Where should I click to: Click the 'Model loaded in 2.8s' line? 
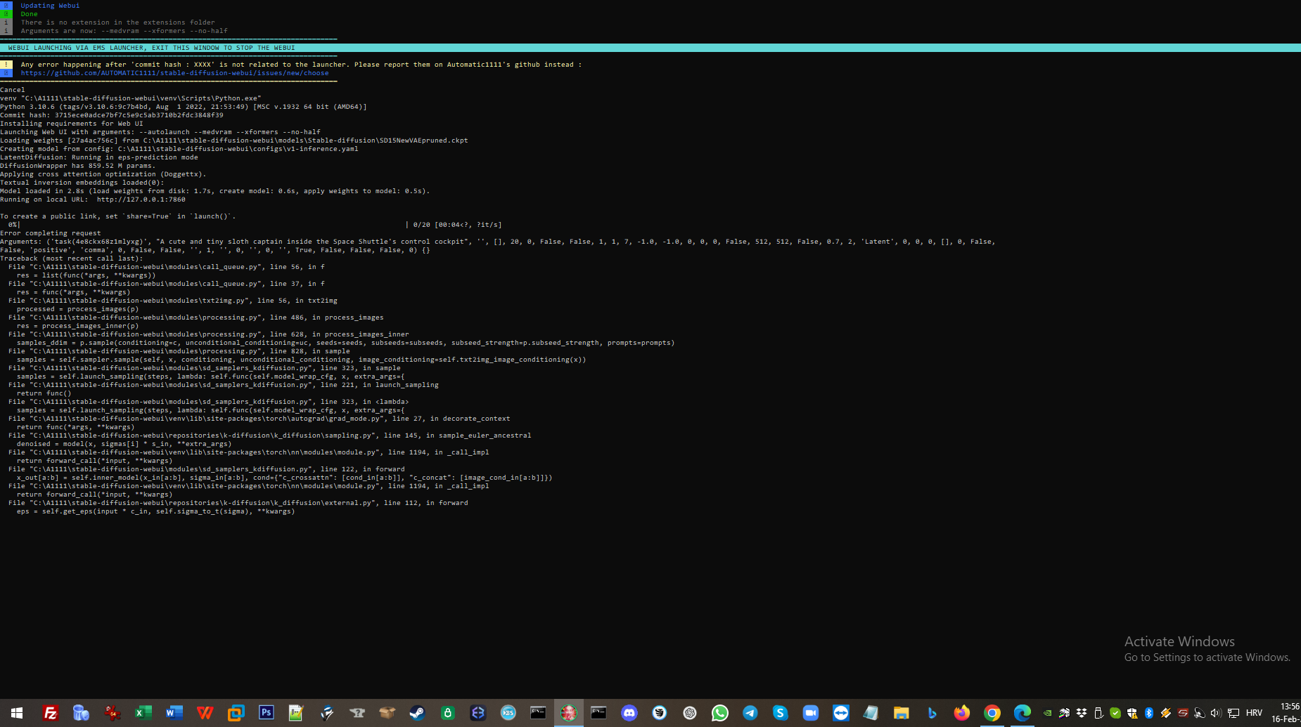(215, 191)
